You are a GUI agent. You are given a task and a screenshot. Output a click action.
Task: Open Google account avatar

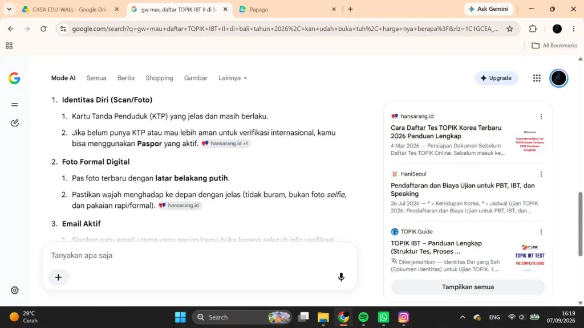(558, 78)
